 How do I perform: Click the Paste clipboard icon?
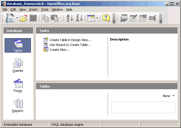click(55, 18)
